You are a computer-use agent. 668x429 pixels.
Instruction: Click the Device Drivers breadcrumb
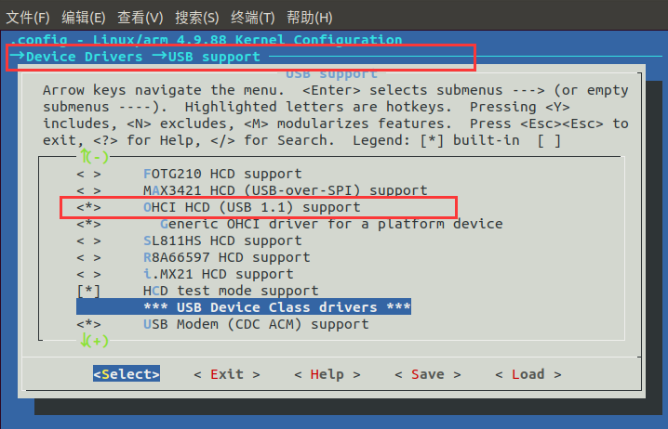85,57
